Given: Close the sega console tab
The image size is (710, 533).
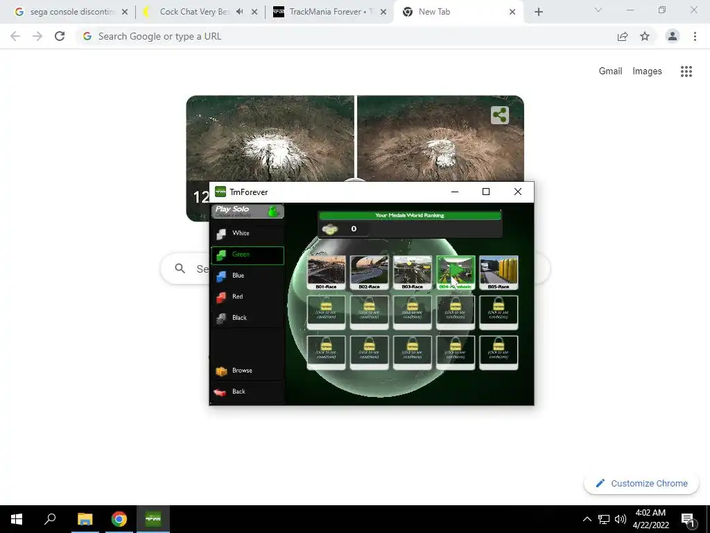Looking at the screenshot, I should (125, 12).
